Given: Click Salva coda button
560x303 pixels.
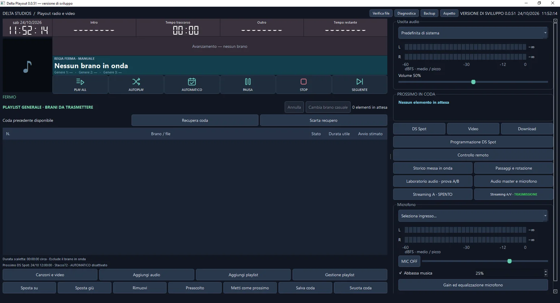Looking at the screenshot, I should 305,288.
